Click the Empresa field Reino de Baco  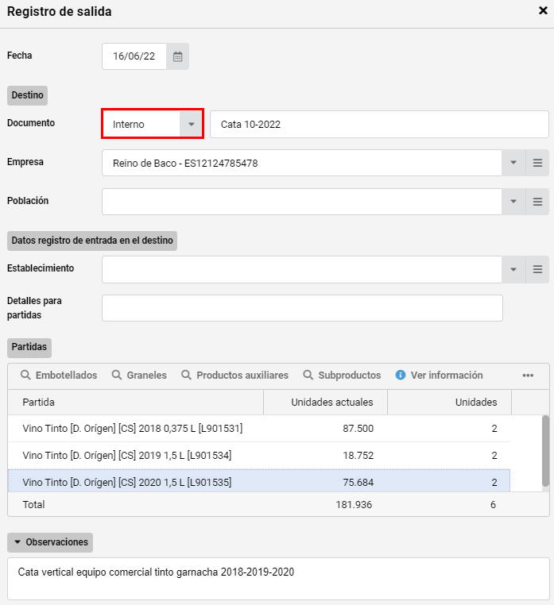click(302, 163)
